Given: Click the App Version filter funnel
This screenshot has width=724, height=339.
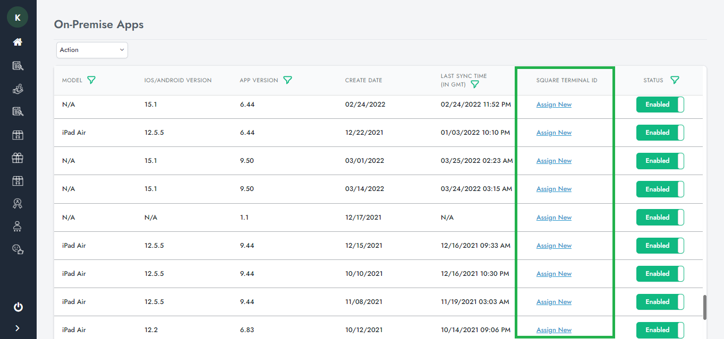Looking at the screenshot, I should click(x=287, y=80).
